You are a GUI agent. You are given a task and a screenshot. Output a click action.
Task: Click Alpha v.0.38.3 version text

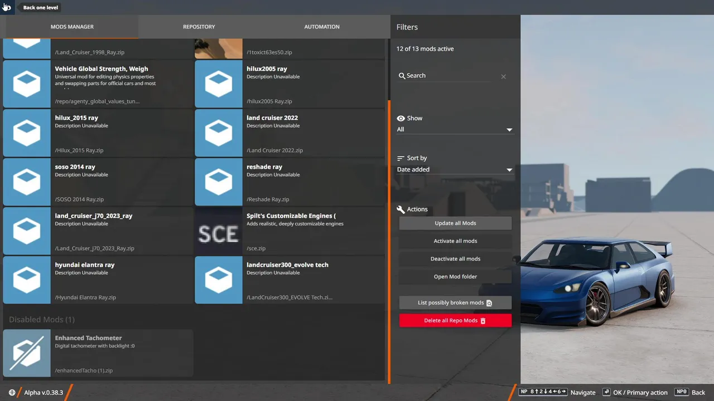coord(44,393)
